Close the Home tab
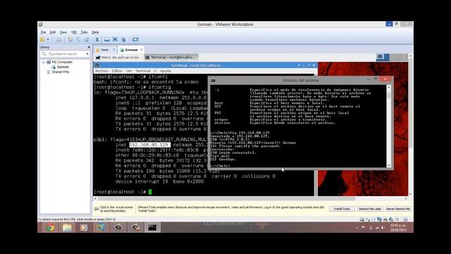The image size is (451, 254). point(113,50)
